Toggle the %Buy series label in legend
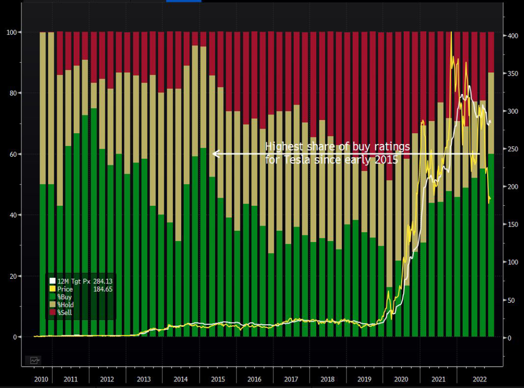 [65, 297]
